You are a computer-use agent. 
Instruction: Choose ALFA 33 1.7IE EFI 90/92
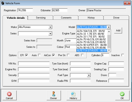(x=92, y=37)
